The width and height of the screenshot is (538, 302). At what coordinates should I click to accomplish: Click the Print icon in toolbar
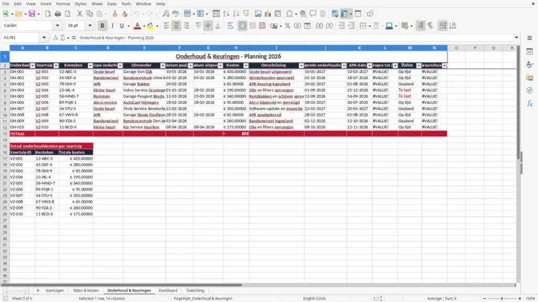click(58, 14)
